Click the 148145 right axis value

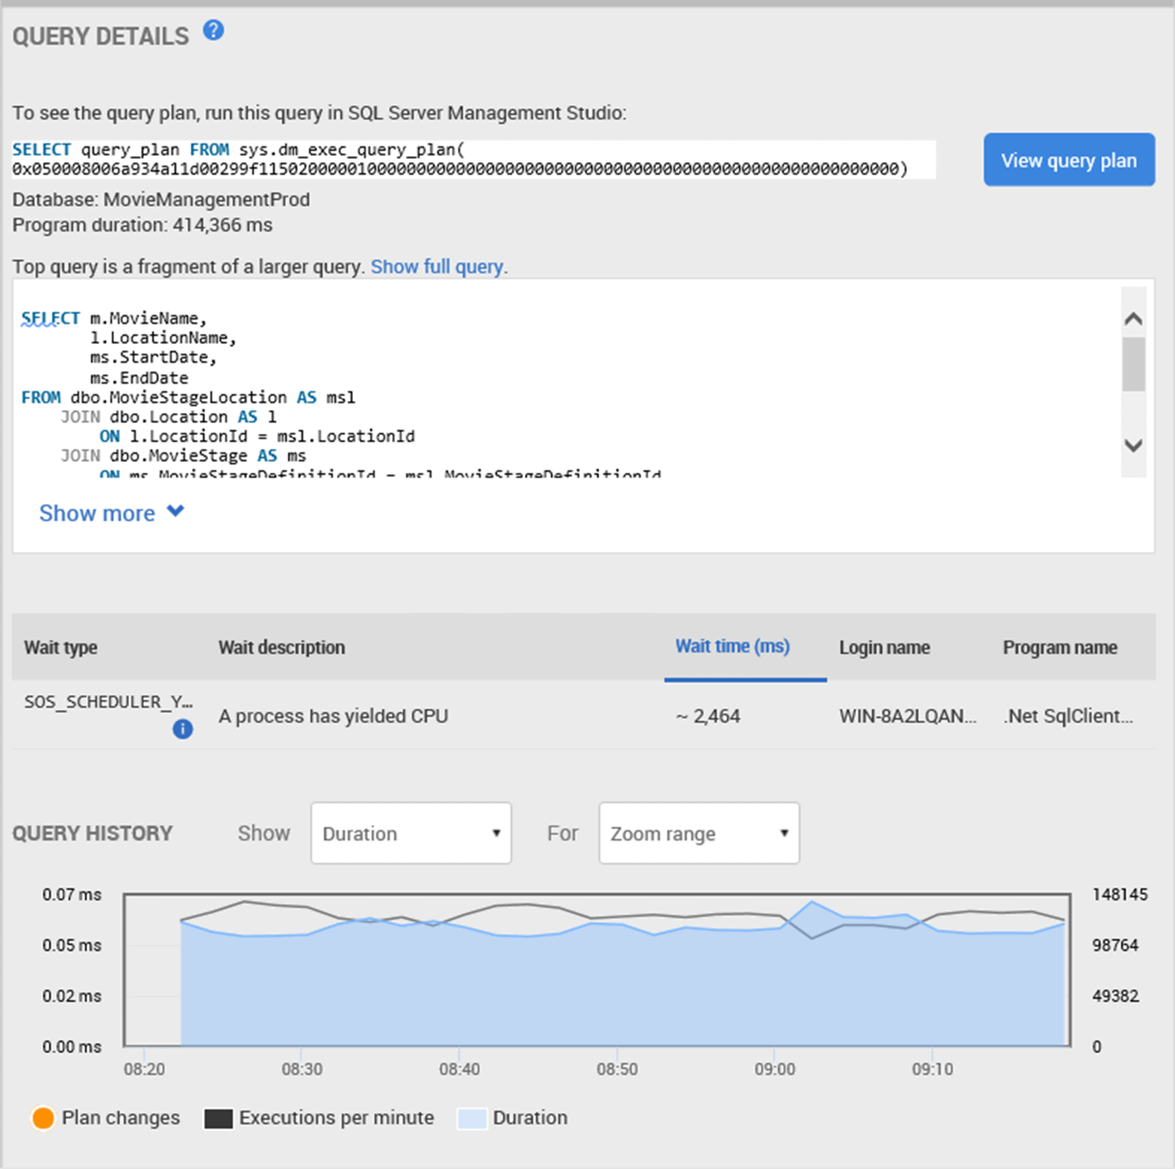click(x=1120, y=894)
